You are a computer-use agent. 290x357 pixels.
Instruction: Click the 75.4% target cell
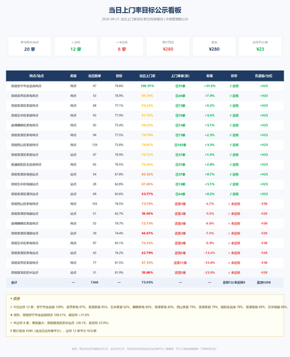(x=119, y=125)
